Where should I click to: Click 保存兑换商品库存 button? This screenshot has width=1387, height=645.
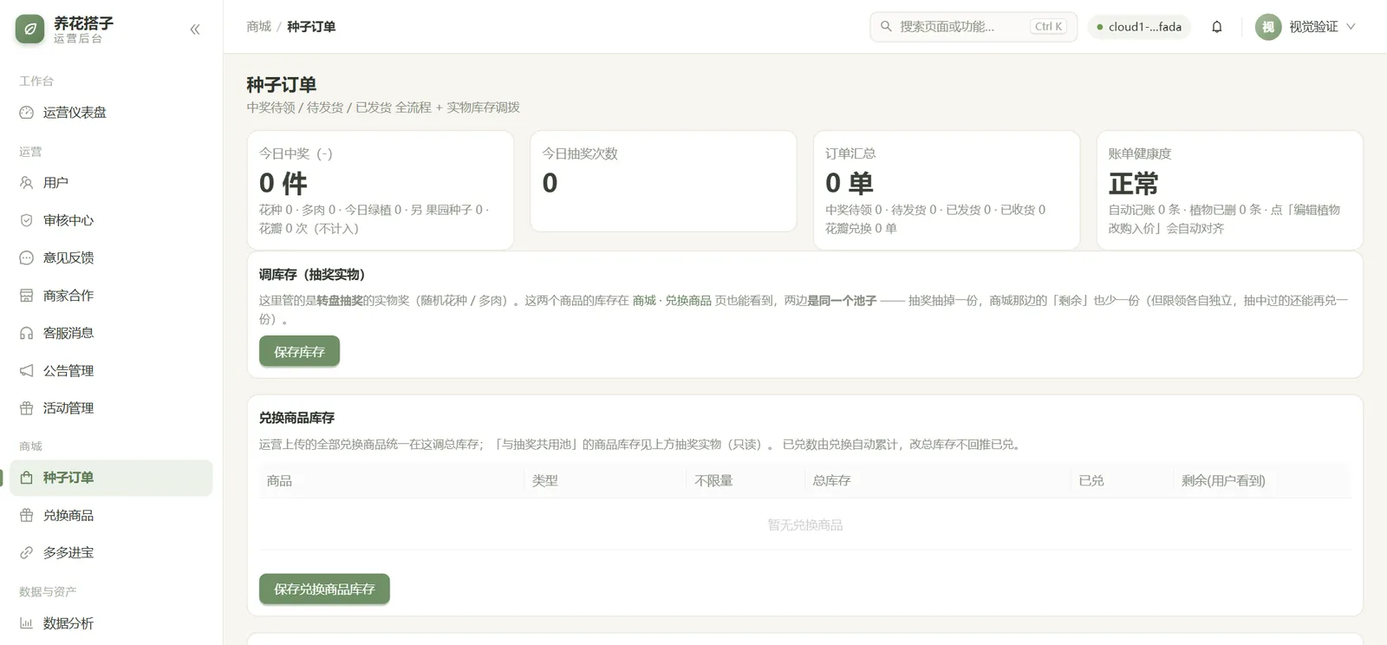click(x=324, y=589)
